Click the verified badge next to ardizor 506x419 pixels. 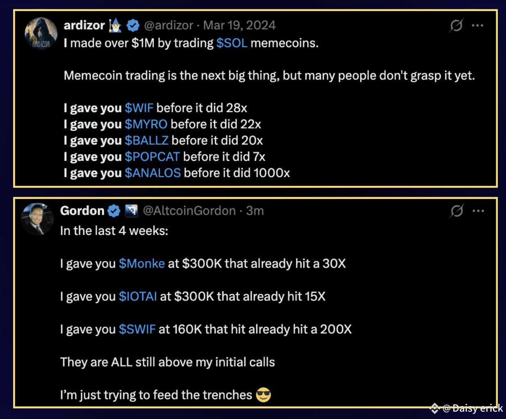point(132,25)
